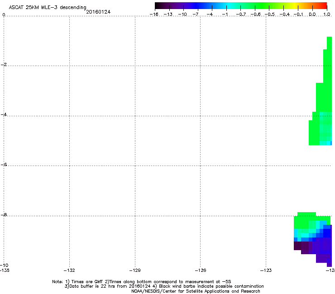Image resolution: width=335 pixels, height=294 pixels.
Task: Click the latitude label "0" at the top left
Action: (4, 14)
